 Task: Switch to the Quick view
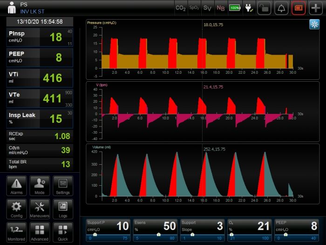coord(63,232)
